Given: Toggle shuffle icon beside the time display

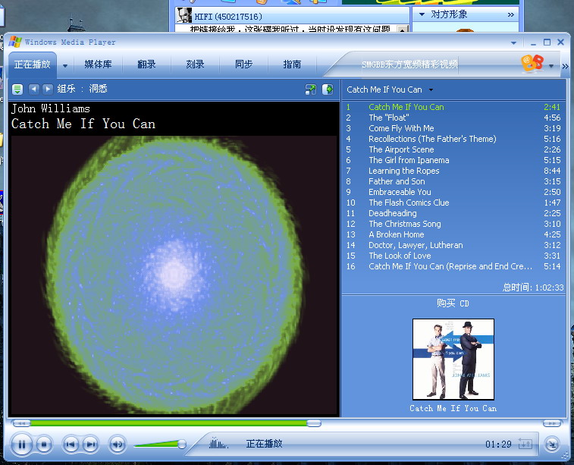Looking at the screenshot, I should 525,444.
